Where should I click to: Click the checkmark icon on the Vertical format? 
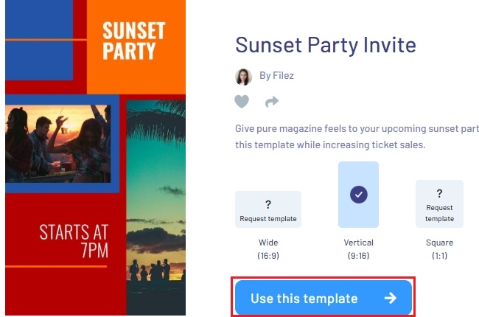coord(358,195)
